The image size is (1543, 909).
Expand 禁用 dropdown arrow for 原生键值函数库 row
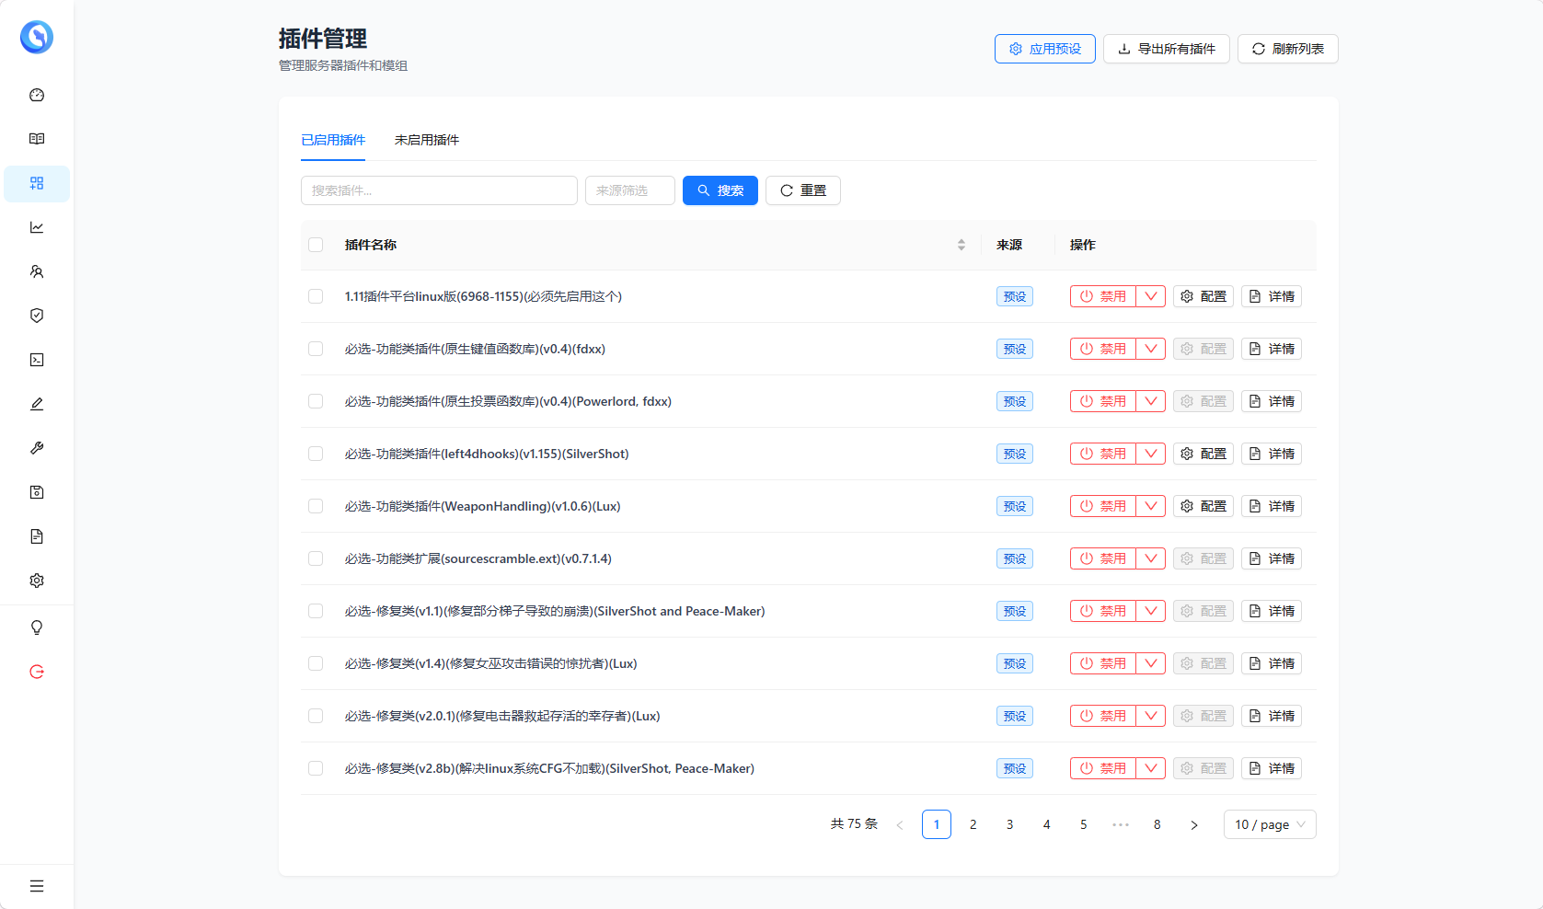pyautogui.click(x=1151, y=349)
